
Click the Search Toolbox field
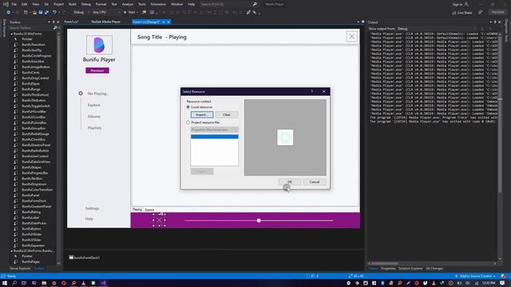click(x=31, y=28)
